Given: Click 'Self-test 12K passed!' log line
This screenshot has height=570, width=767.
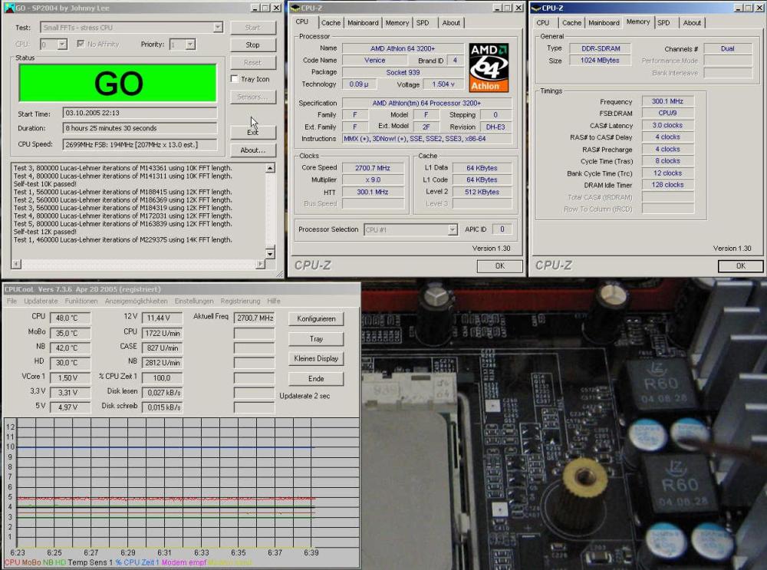Looking at the screenshot, I should (45, 232).
